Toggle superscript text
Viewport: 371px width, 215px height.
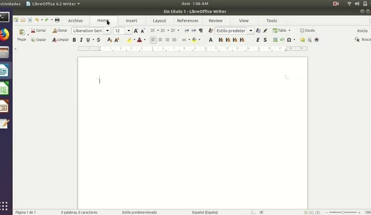coord(117,40)
